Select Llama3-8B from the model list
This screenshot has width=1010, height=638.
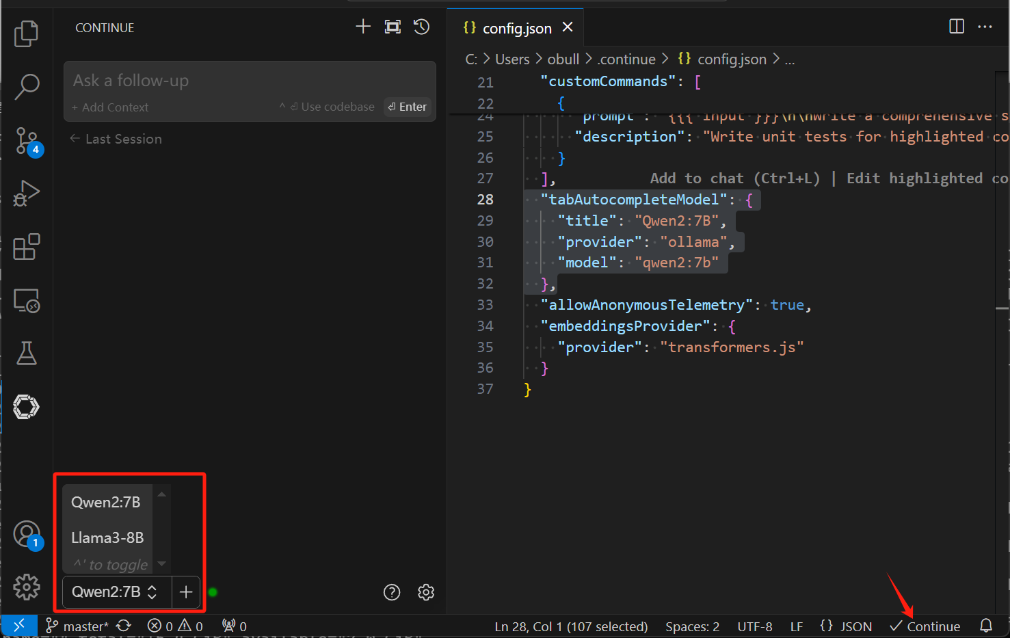pos(107,538)
